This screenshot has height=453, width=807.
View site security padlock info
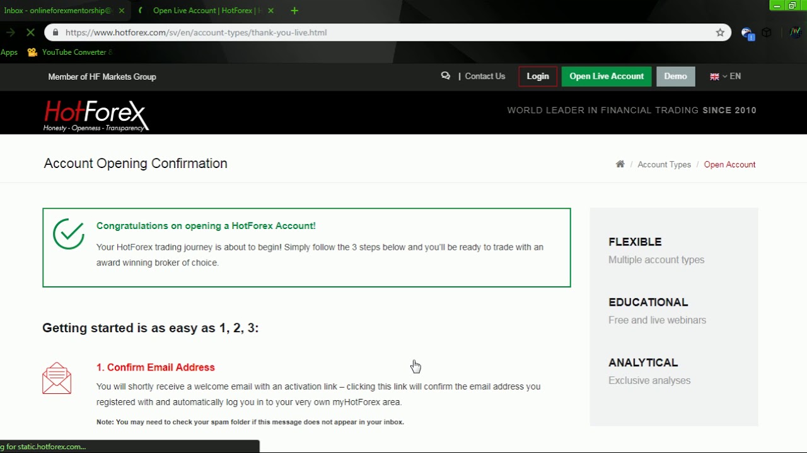(x=55, y=33)
